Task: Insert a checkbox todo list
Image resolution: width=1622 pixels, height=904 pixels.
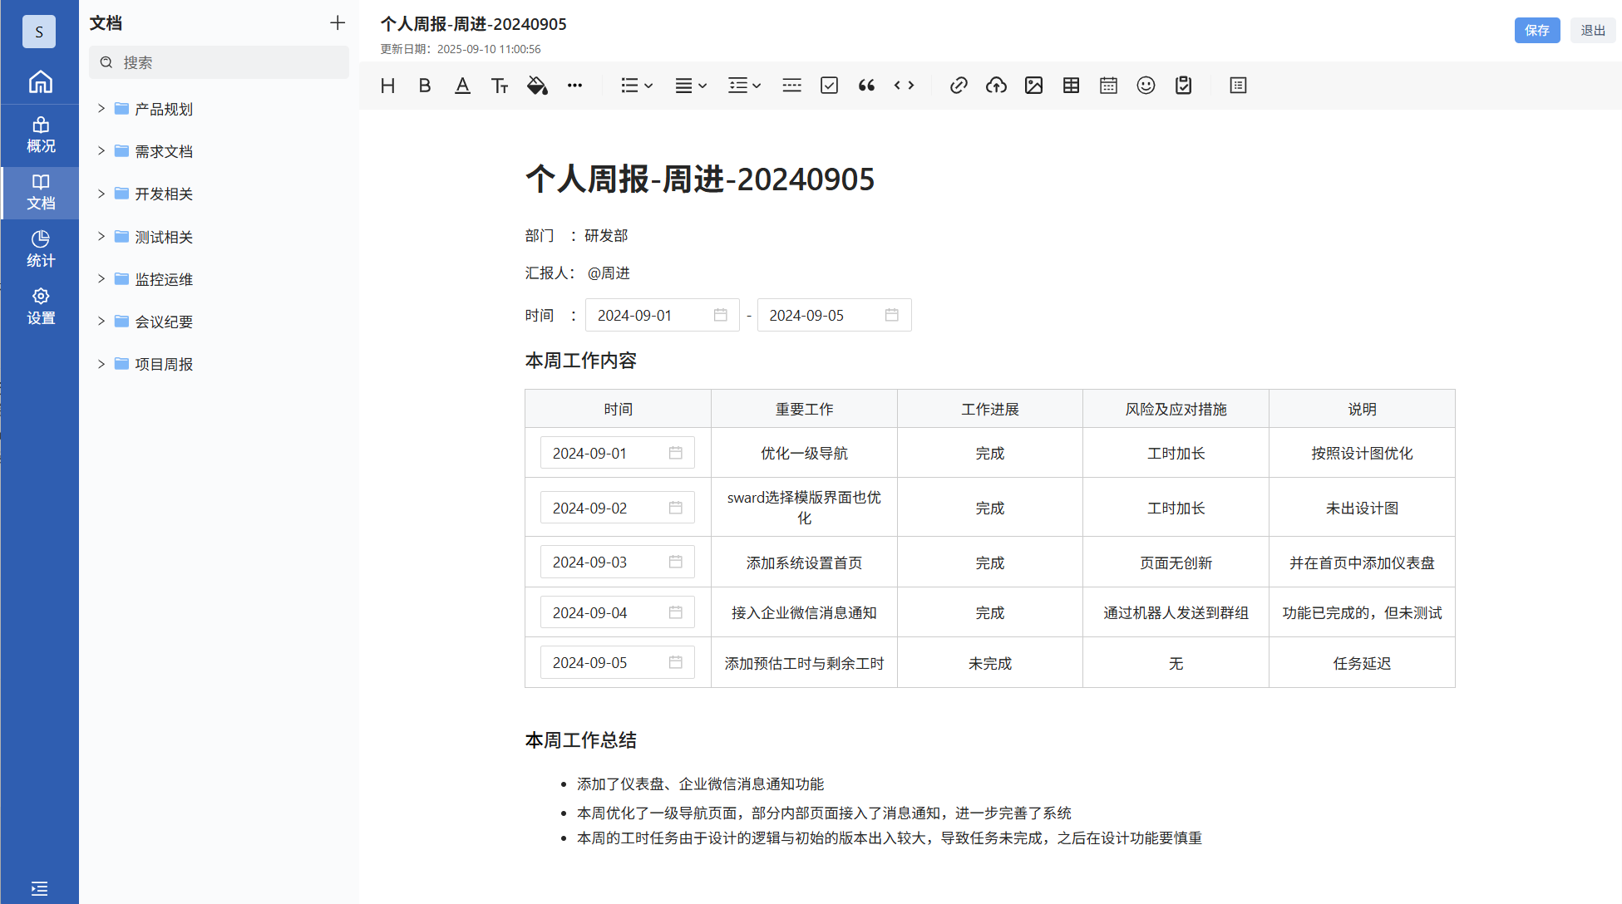Action: pos(829,86)
